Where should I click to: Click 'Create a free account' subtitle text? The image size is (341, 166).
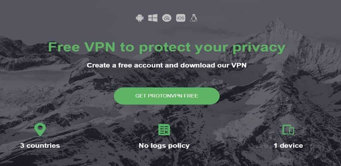pyautogui.click(x=126, y=65)
